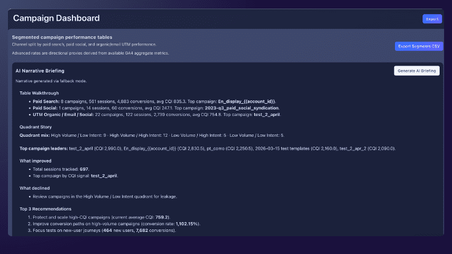Select the Segmented campaign performance tables heading
The width and height of the screenshot is (452, 254).
(62, 37)
